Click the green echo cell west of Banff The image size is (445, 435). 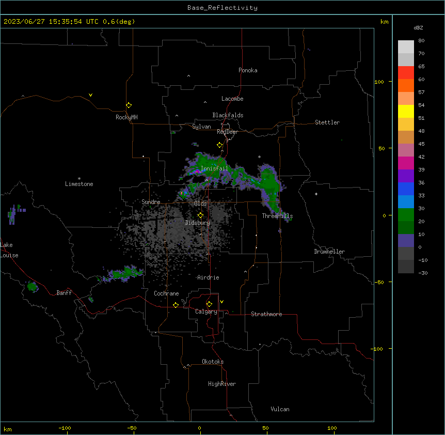click(x=33, y=287)
